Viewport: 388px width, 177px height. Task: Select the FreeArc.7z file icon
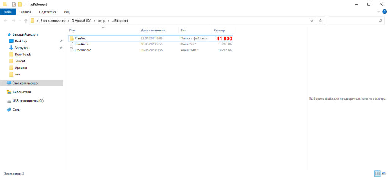point(72,44)
